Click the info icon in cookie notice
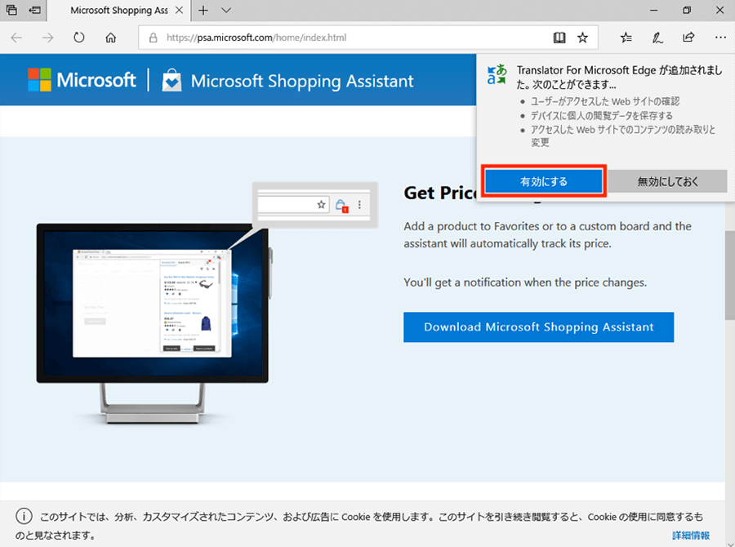The image size is (735, 547). [24, 516]
